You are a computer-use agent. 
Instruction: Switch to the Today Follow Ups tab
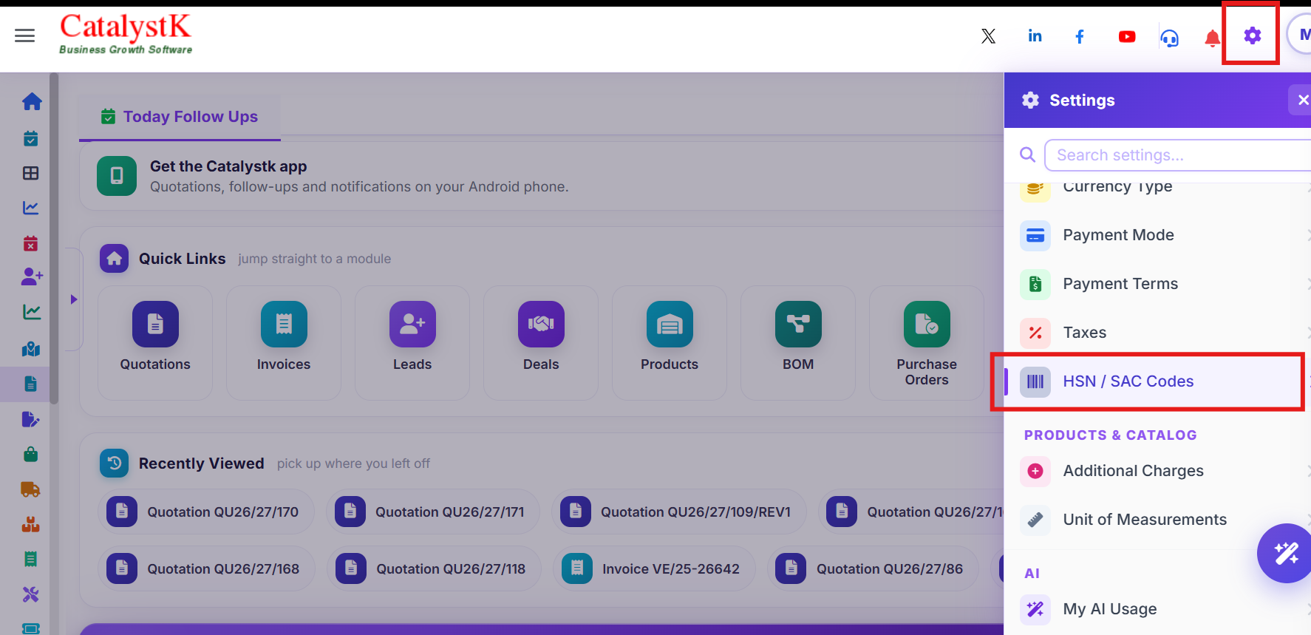(180, 117)
